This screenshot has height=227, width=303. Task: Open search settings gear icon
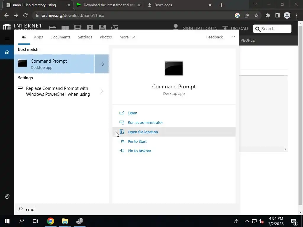point(7,196)
